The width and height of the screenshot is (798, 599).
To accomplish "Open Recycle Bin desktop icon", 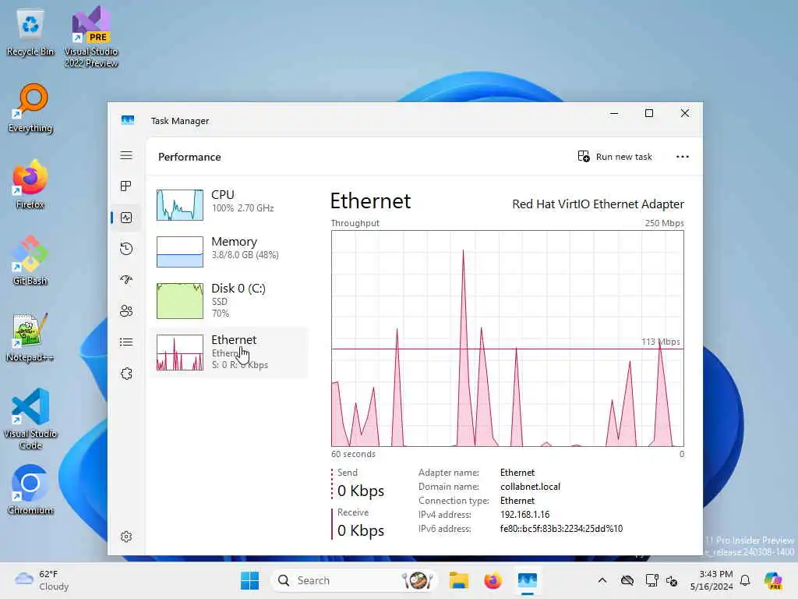I will pos(30,33).
